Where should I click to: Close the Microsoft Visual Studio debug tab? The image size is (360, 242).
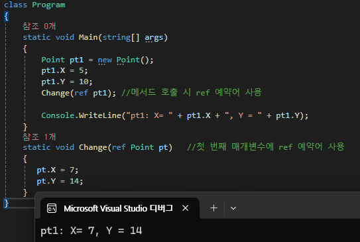tap(185, 208)
